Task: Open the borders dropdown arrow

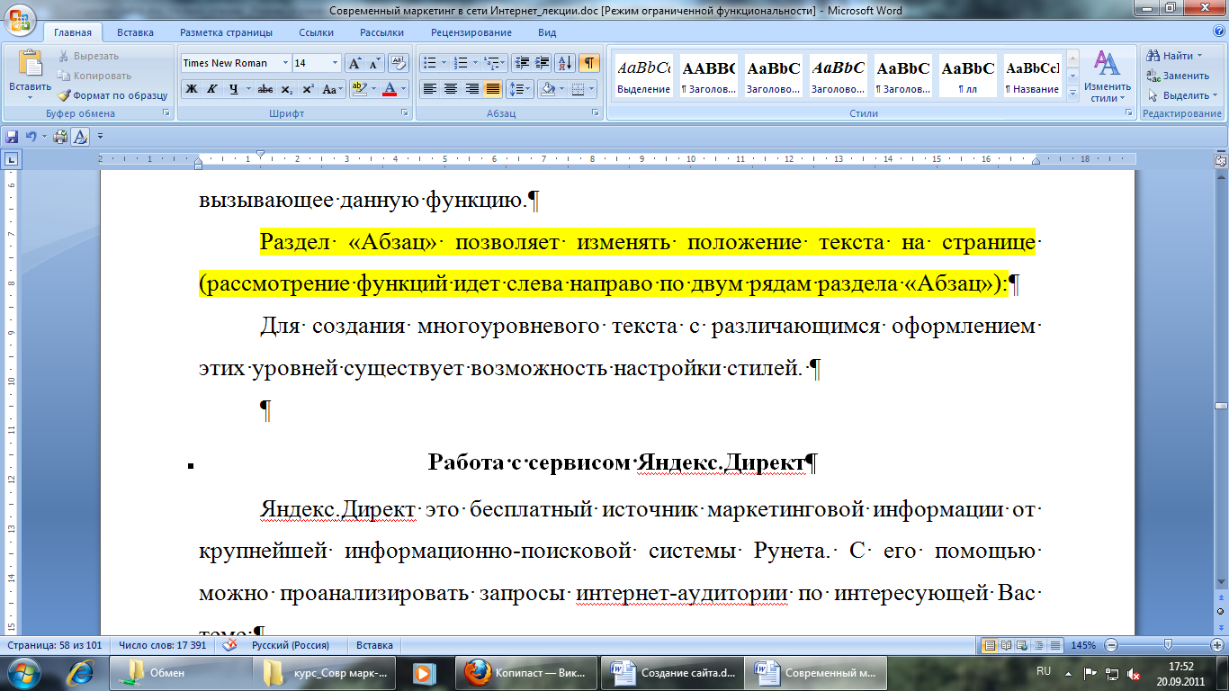Action: pos(591,89)
